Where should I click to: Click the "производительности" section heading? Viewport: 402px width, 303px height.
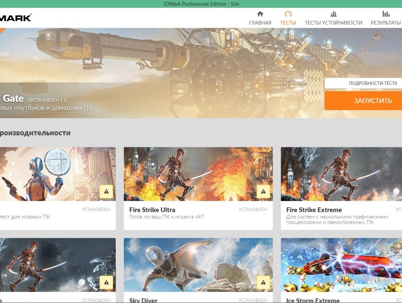[35, 133]
